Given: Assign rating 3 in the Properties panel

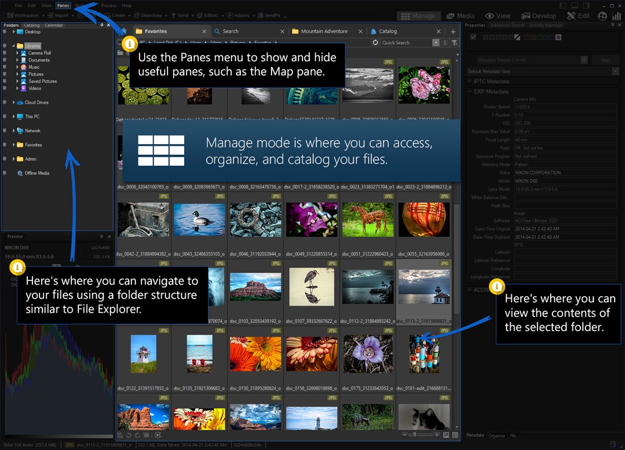Looking at the screenshot, I should [499, 37].
